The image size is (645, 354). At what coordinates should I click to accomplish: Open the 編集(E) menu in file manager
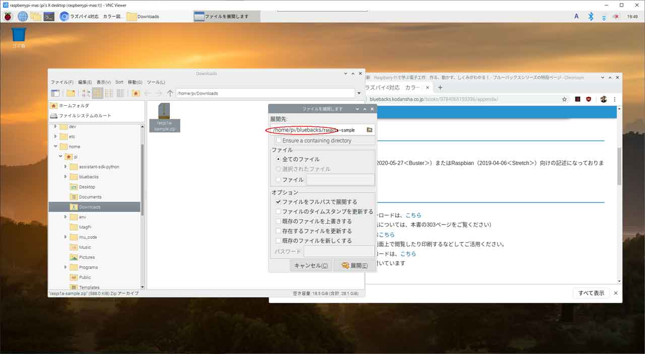(85, 82)
